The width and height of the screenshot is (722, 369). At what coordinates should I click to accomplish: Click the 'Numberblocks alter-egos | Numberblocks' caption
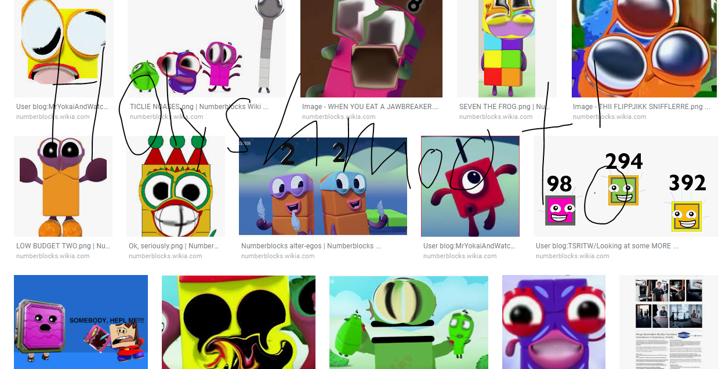311,246
